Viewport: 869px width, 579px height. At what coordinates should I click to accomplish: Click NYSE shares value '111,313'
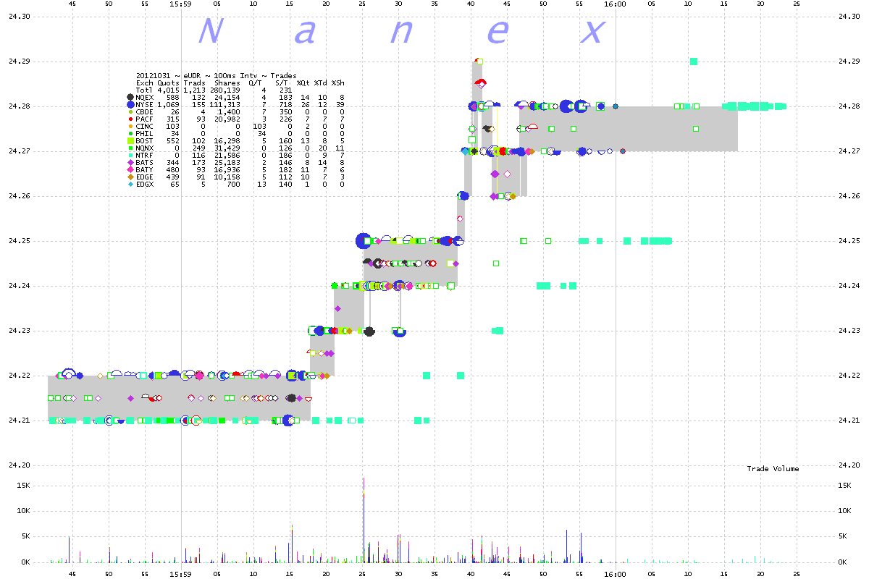tap(224, 104)
